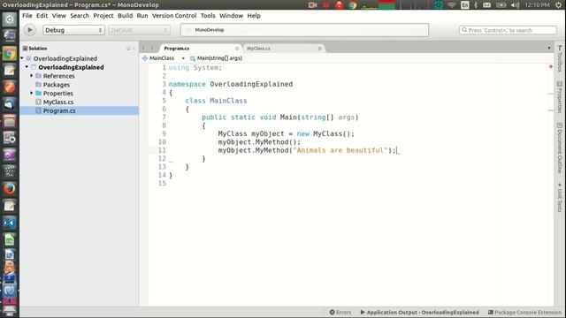Open the system volume indicator
Image resolution: width=566 pixels, height=318 pixels.
(x=515, y=4)
